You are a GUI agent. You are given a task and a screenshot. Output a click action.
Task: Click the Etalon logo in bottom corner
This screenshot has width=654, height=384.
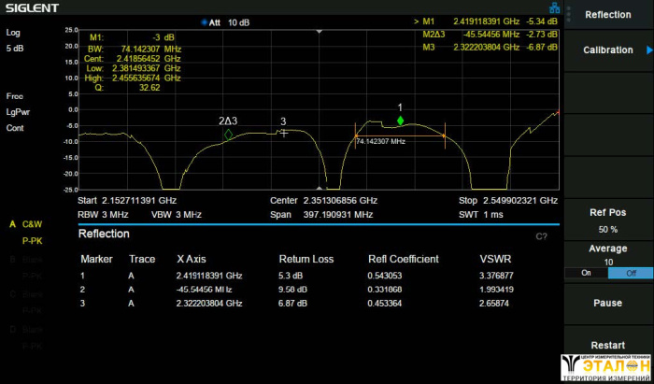[604, 368]
